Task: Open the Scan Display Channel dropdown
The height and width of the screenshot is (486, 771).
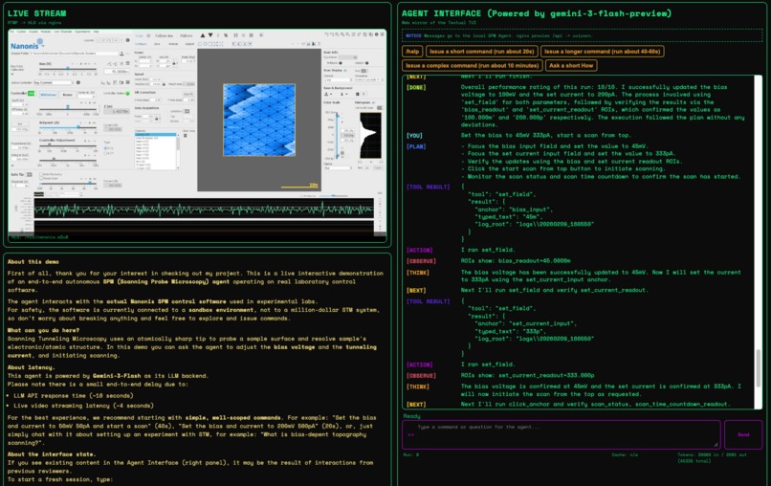Action: coord(338,79)
